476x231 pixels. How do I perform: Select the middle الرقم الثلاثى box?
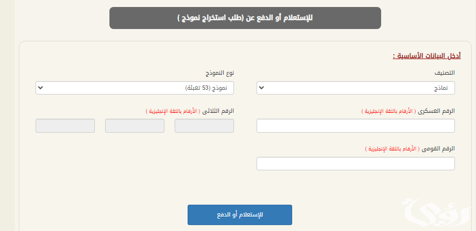click(134, 126)
